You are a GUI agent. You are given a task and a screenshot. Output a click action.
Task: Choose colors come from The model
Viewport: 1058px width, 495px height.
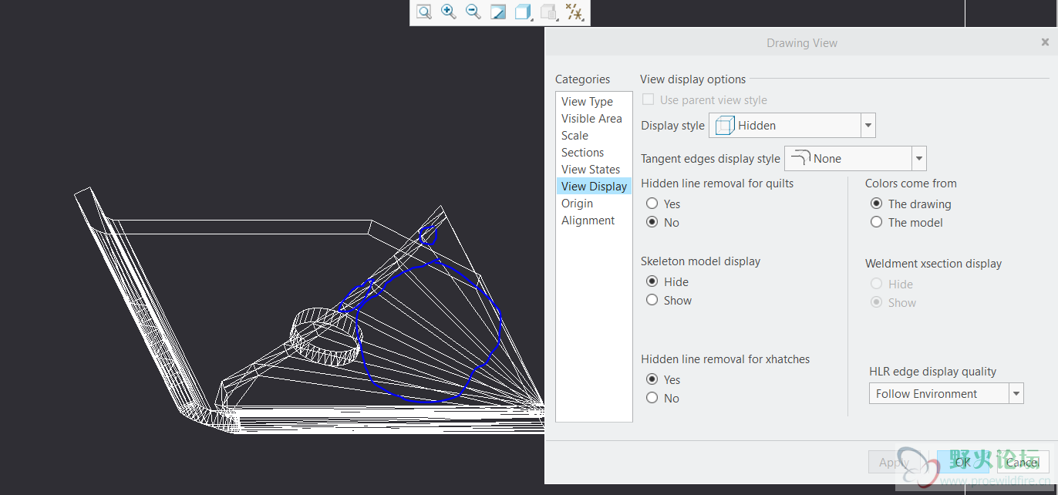(x=876, y=222)
